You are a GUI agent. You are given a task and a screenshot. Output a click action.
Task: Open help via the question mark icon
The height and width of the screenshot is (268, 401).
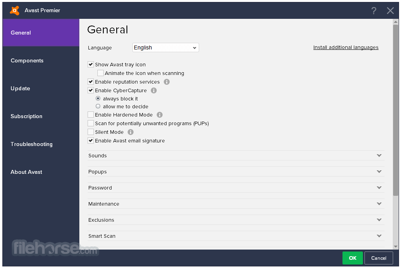click(374, 11)
